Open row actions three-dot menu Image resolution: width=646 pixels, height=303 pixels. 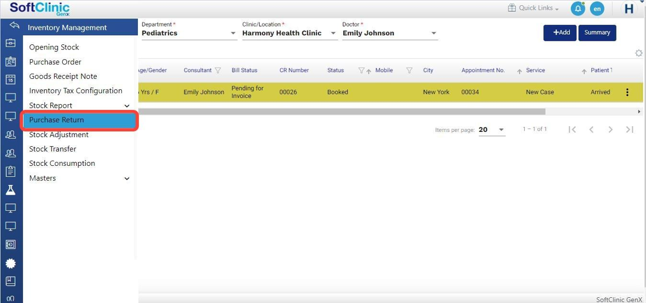click(627, 92)
